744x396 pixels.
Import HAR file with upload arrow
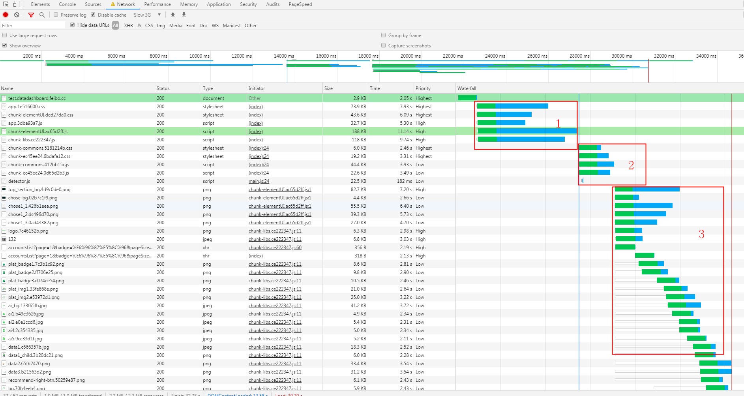point(172,15)
